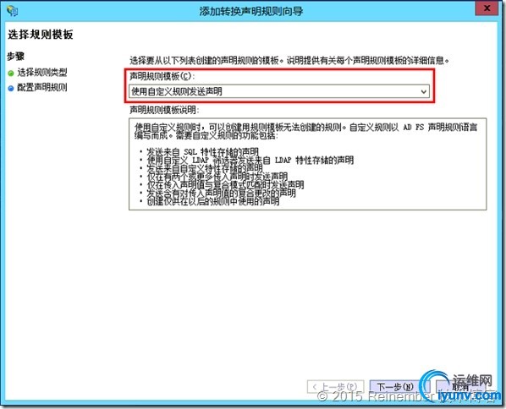506x409 pixels.
Task: Click the 声明规则模板说明 label
Action: click(164, 110)
